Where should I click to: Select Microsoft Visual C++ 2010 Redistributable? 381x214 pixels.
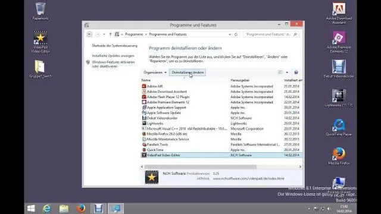(x=221, y=129)
